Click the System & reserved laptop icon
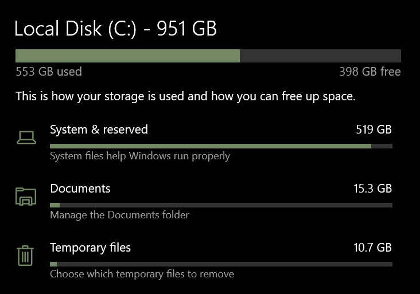This screenshot has height=294, width=420. coord(26,138)
